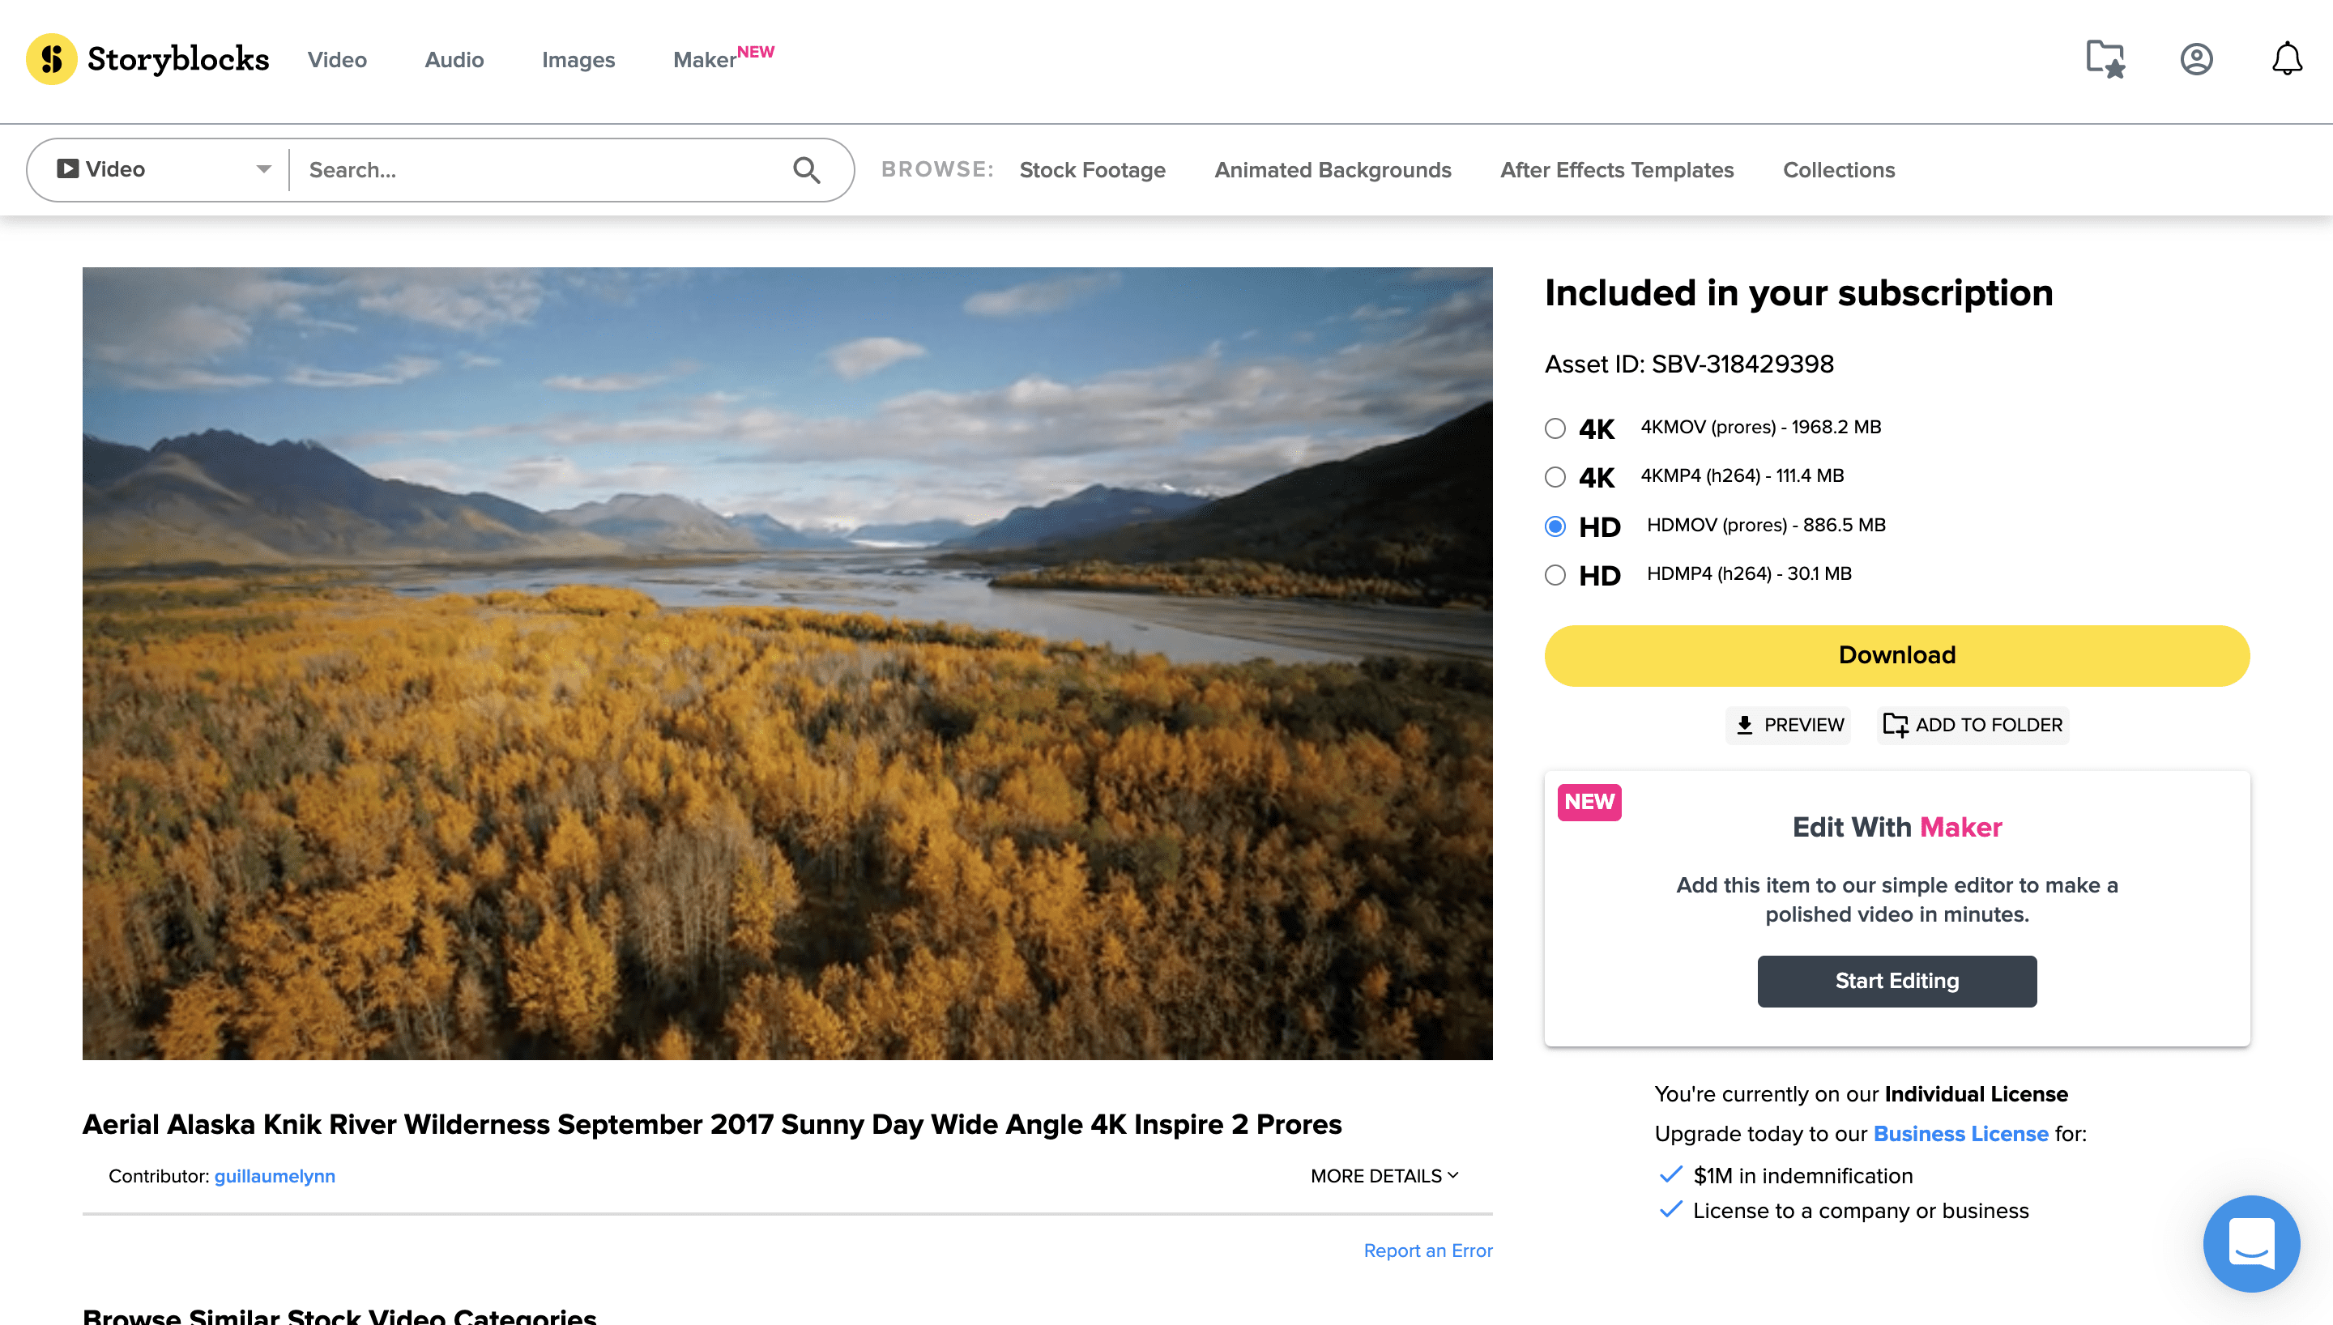The image size is (2333, 1325).
Task: Open contributor guillaumelynn's profile
Action: [x=275, y=1175]
